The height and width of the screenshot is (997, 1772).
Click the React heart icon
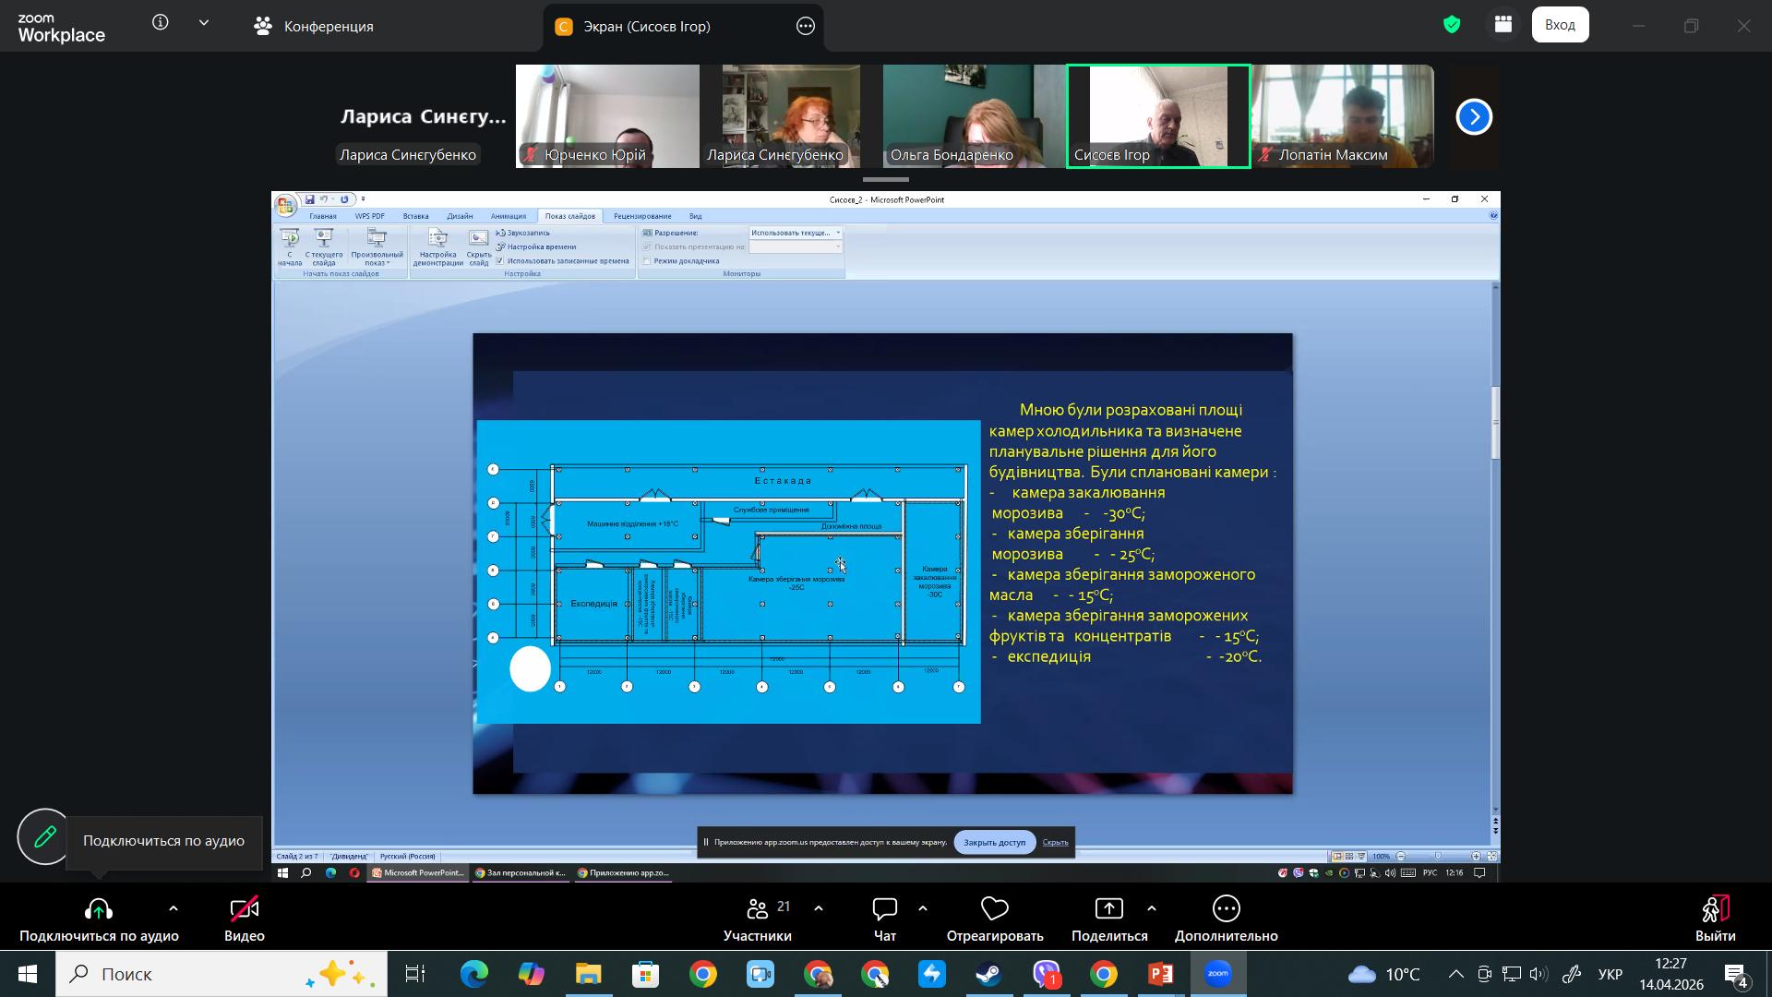(x=994, y=910)
